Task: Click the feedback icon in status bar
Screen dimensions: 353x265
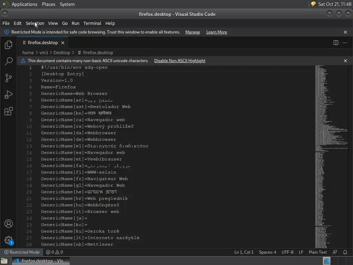Action: [x=335, y=252]
